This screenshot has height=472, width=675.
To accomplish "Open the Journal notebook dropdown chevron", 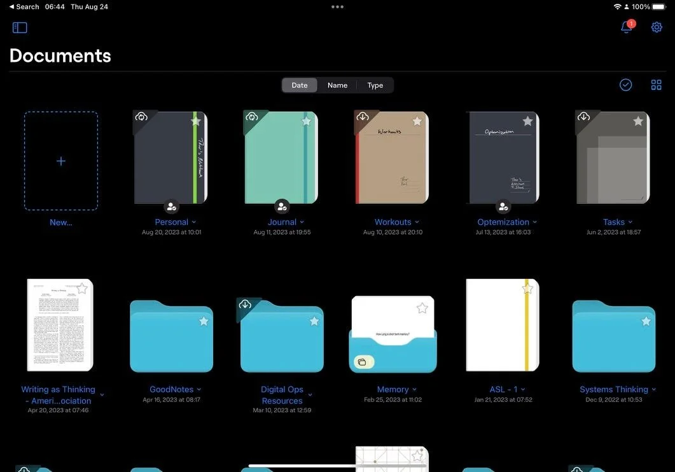I will pyautogui.click(x=302, y=222).
